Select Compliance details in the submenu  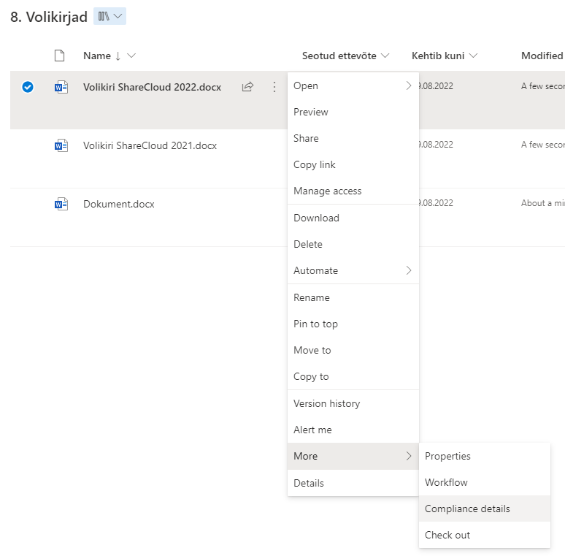coord(467,509)
